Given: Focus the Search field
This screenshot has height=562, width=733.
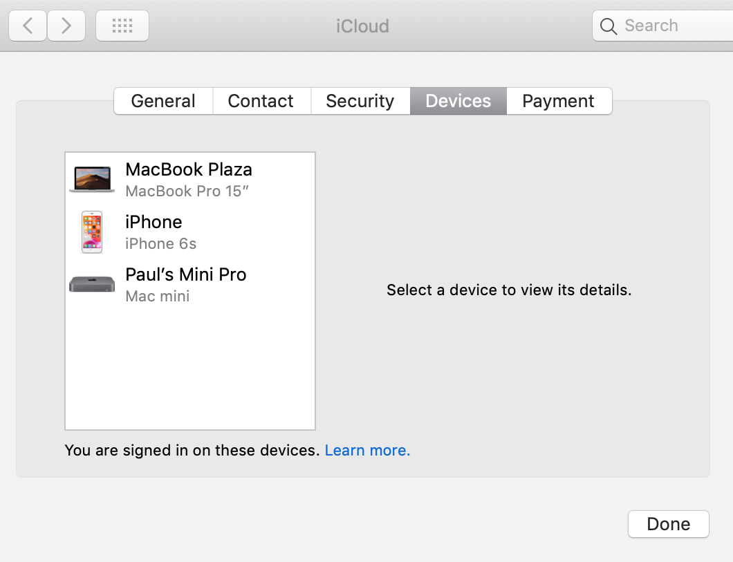Looking at the screenshot, I should (662, 26).
